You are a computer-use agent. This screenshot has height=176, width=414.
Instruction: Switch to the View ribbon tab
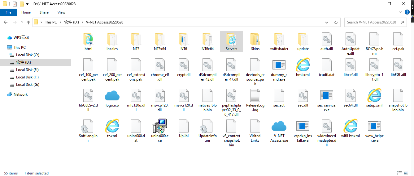tap(61, 12)
